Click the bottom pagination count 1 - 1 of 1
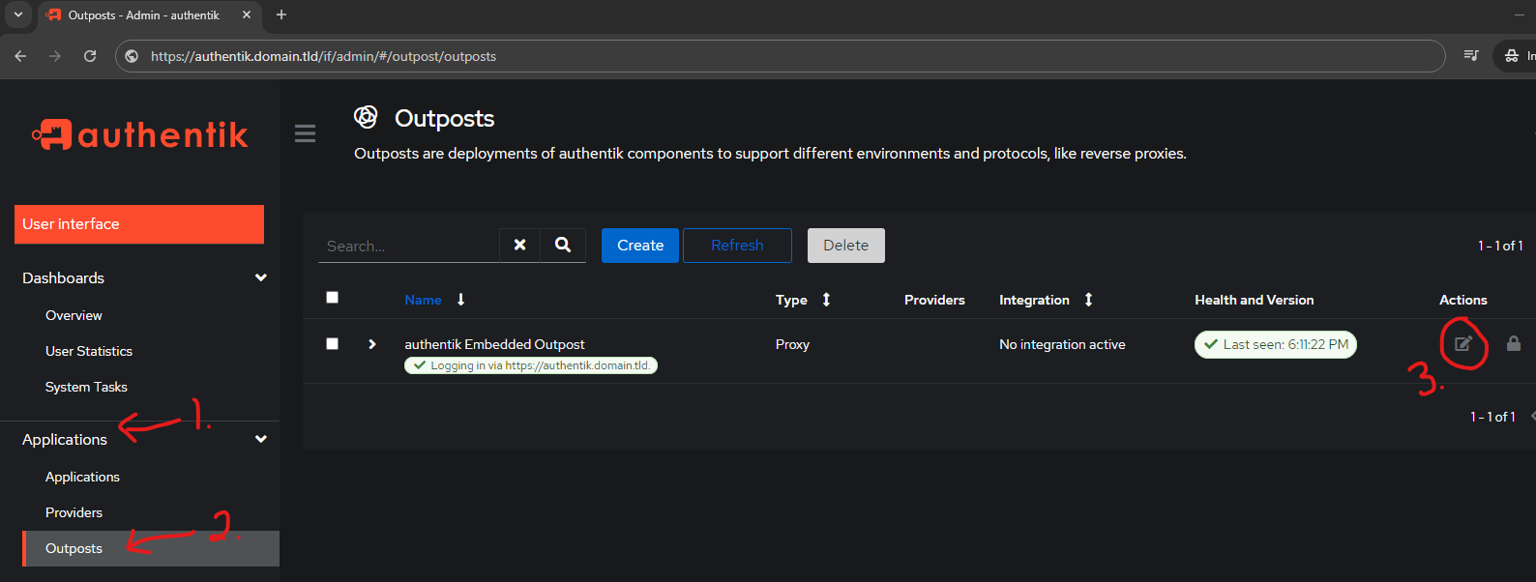Image resolution: width=1536 pixels, height=582 pixels. (x=1492, y=417)
